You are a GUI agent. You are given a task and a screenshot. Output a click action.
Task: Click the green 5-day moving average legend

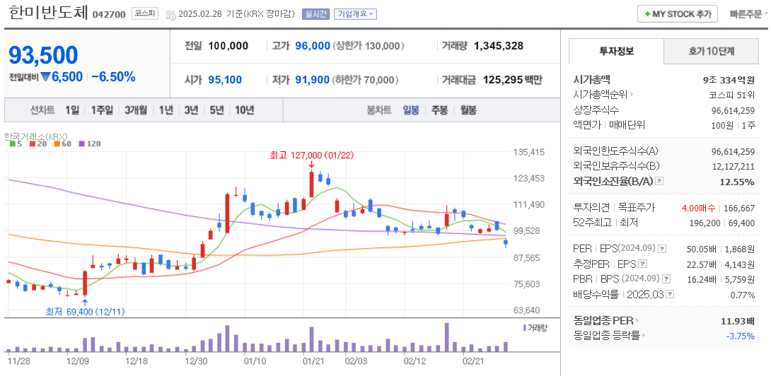pyautogui.click(x=16, y=143)
